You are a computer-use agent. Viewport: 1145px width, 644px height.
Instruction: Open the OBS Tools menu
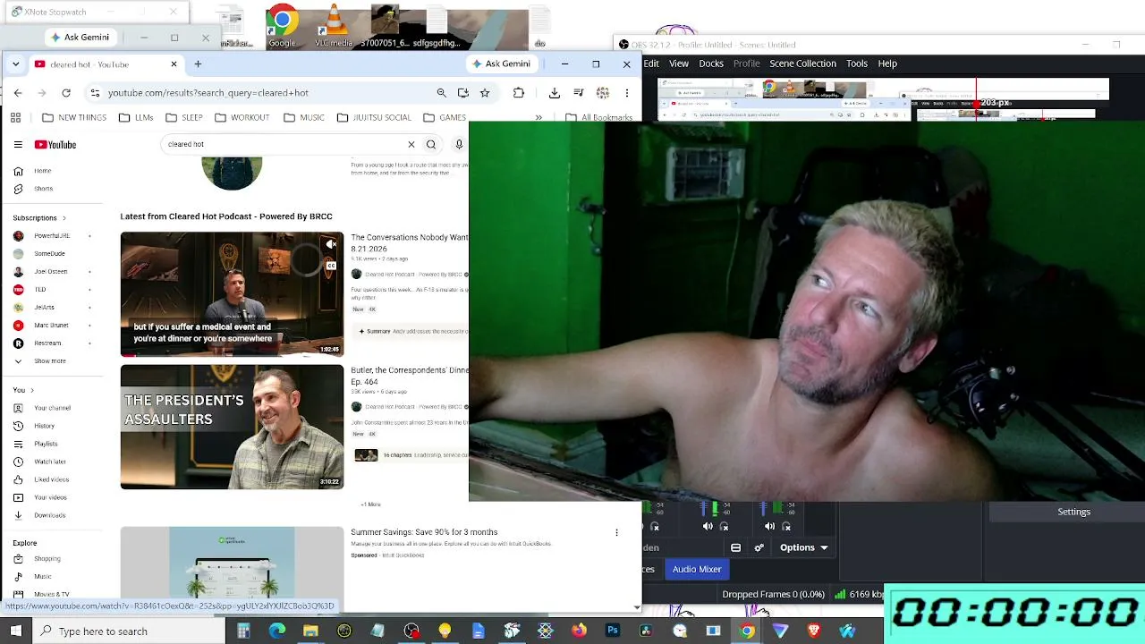tap(857, 64)
